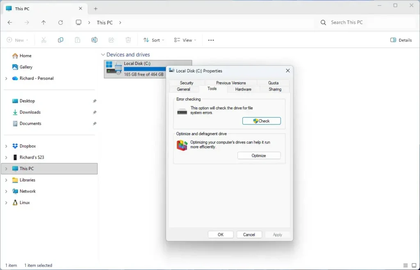
Task: Expand the Dropbox tree node
Action: [x=6, y=146]
